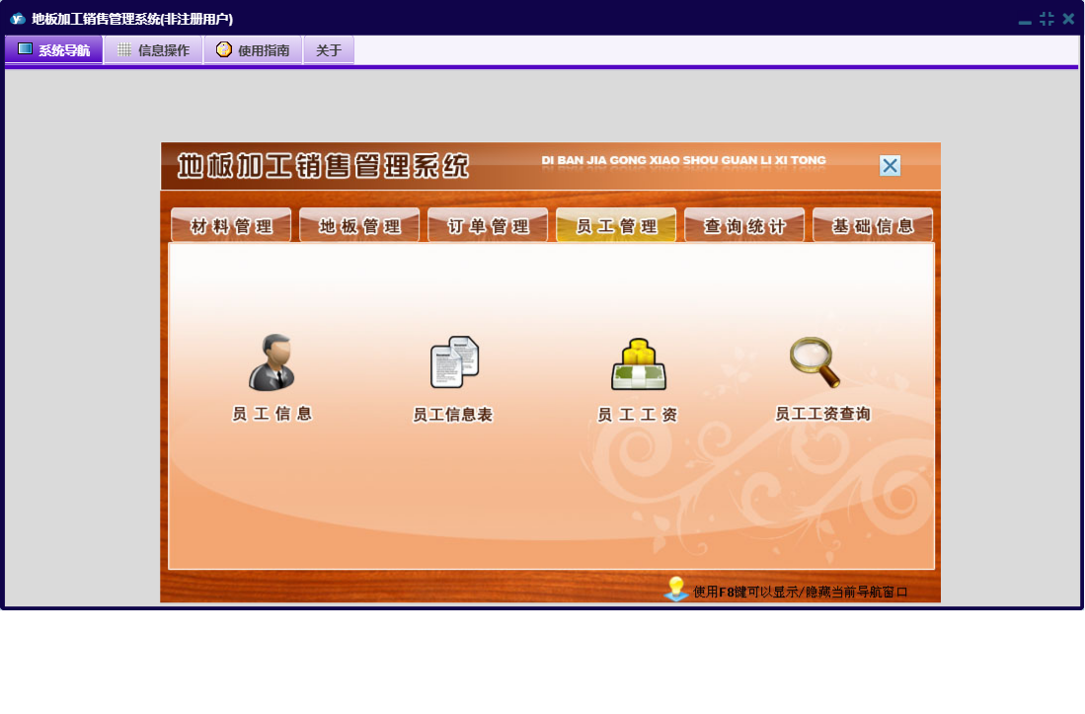Switch to the 地板管理 tab
Image resolution: width=1085 pixels, height=714 pixels.
359,226
